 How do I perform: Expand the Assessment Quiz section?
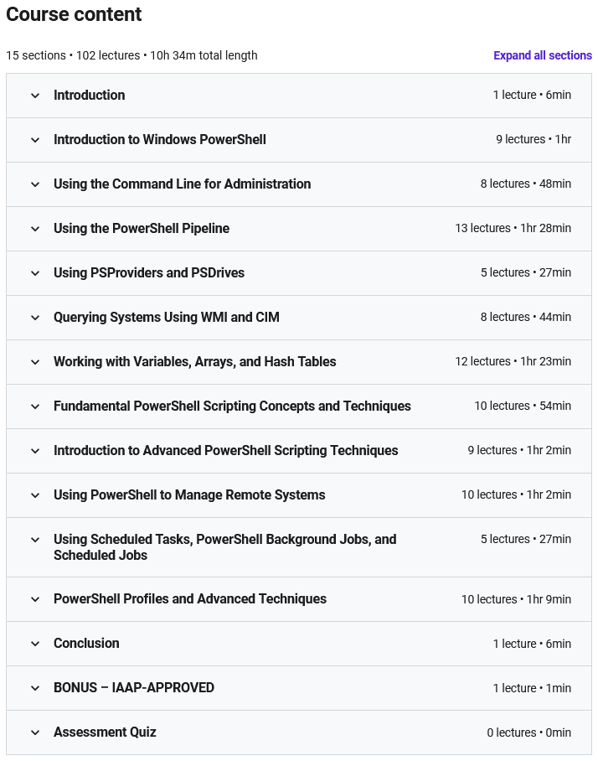(x=105, y=733)
